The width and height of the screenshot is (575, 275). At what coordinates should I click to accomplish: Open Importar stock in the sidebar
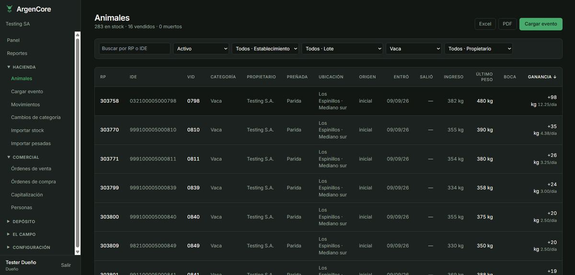(x=27, y=130)
